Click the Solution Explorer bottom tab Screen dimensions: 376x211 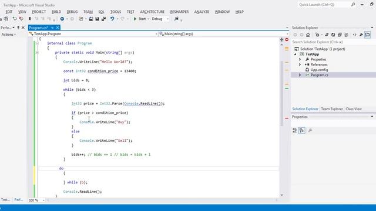(x=305, y=109)
